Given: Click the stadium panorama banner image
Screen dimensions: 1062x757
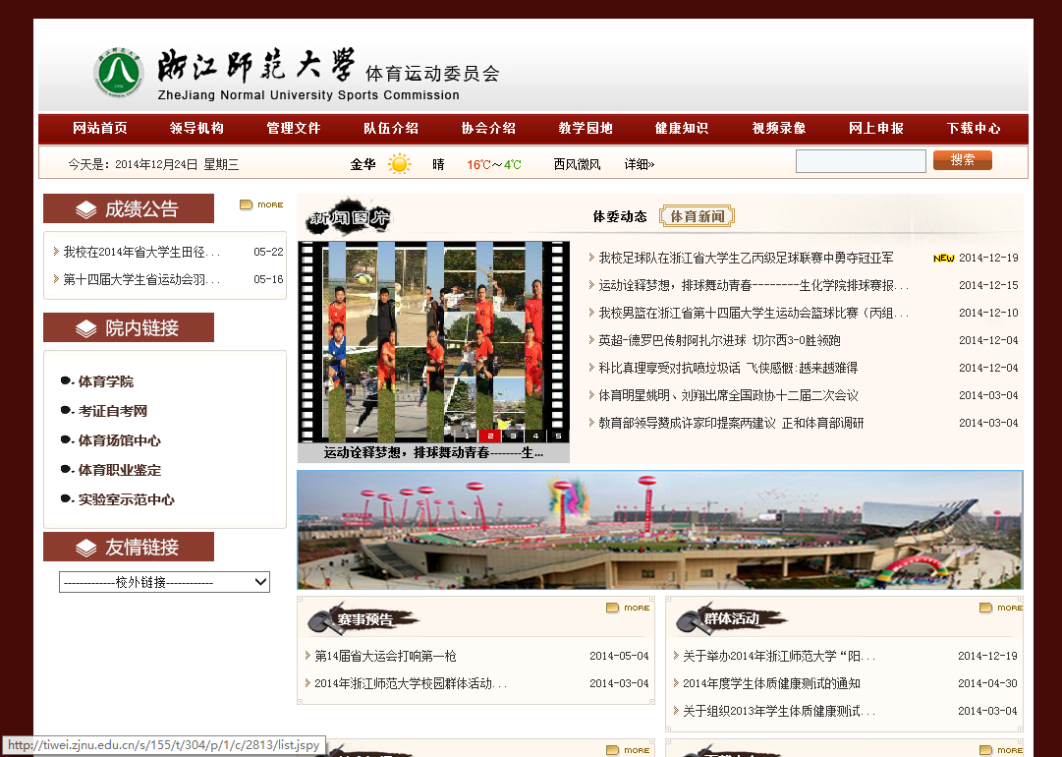Looking at the screenshot, I should pyautogui.click(x=659, y=530).
